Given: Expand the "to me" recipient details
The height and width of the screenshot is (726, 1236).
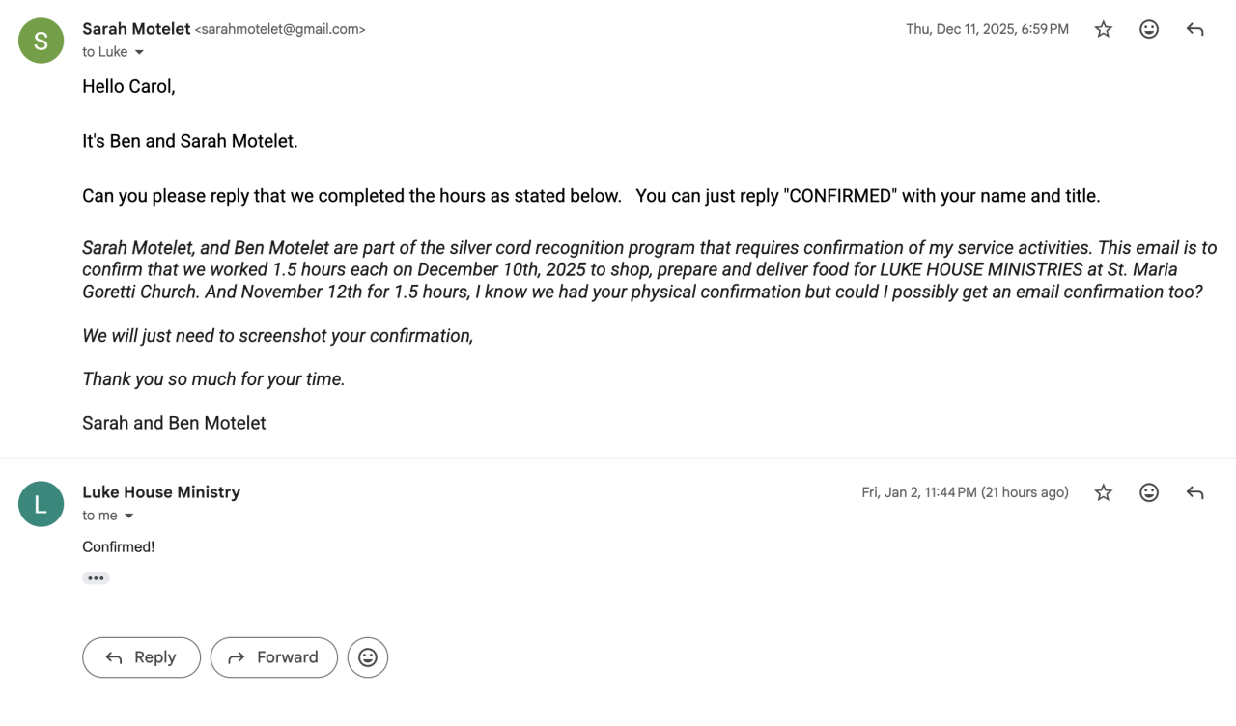Looking at the screenshot, I should [x=129, y=516].
